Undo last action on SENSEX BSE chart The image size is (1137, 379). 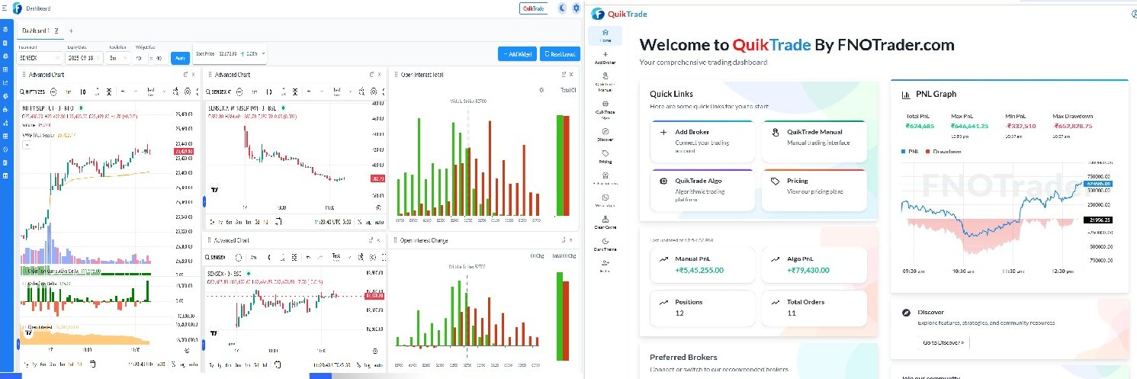tap(308, 257)
